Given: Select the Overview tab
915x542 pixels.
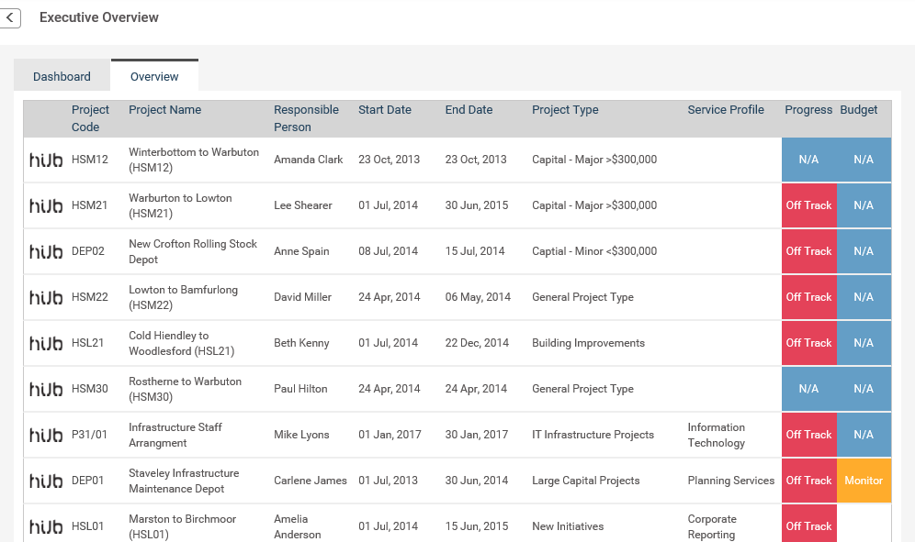Looking at the screenshot, I should 154,76.
